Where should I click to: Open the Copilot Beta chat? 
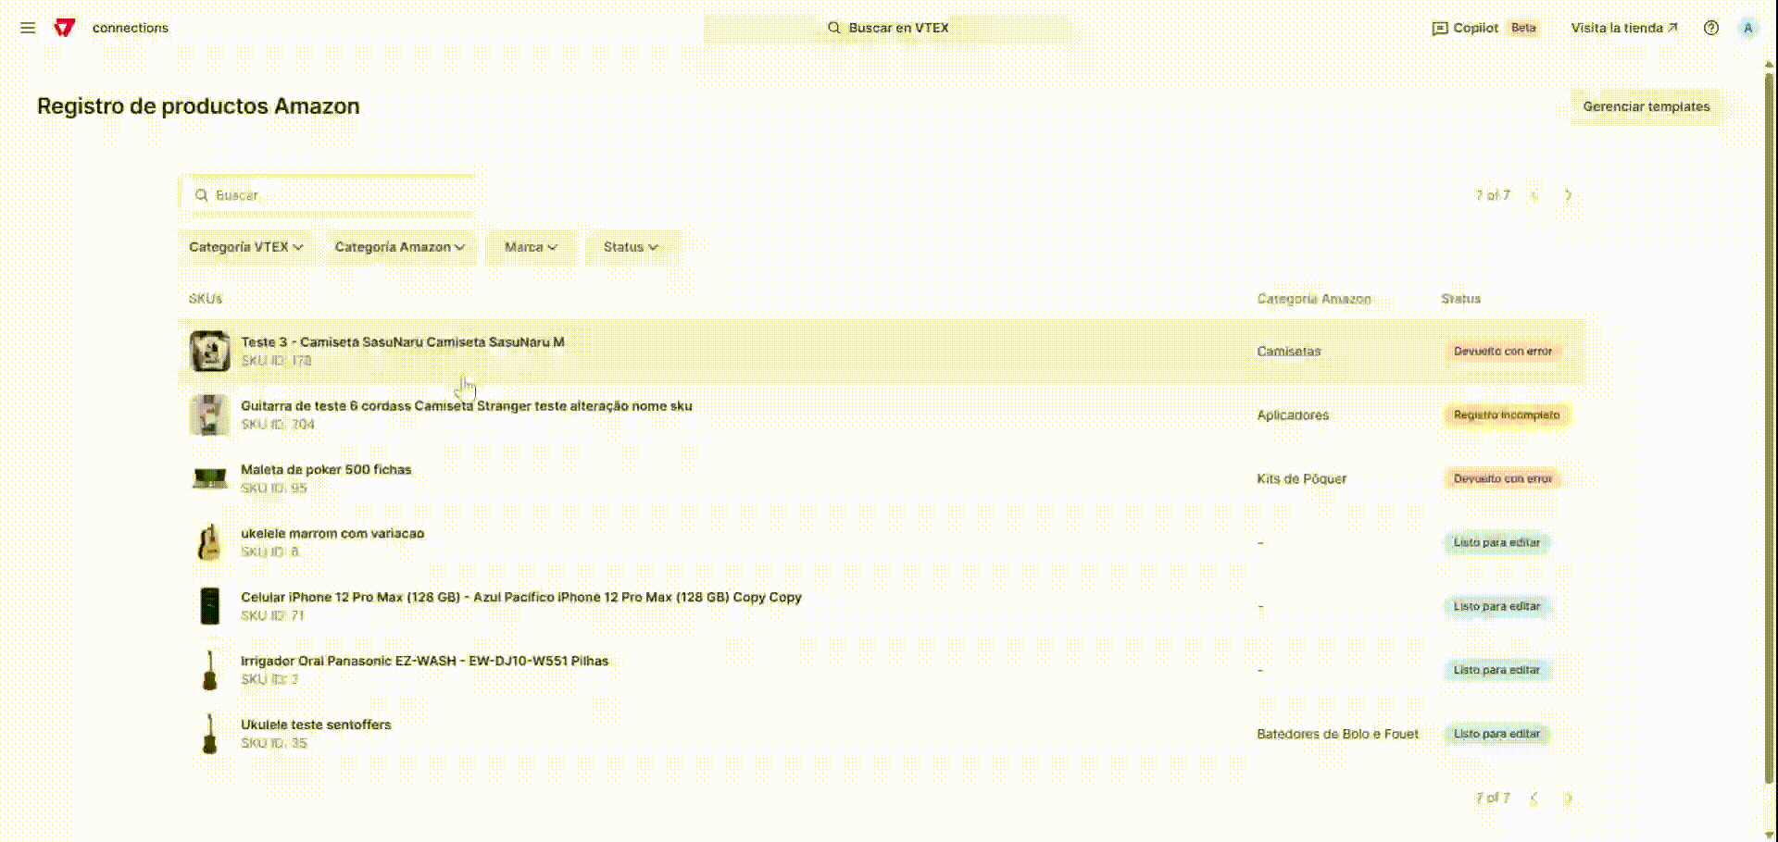click(x=1484, y=28)
